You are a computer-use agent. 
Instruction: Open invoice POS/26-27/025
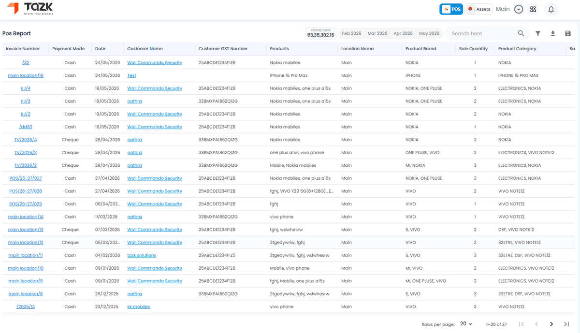tap(26, 204)
